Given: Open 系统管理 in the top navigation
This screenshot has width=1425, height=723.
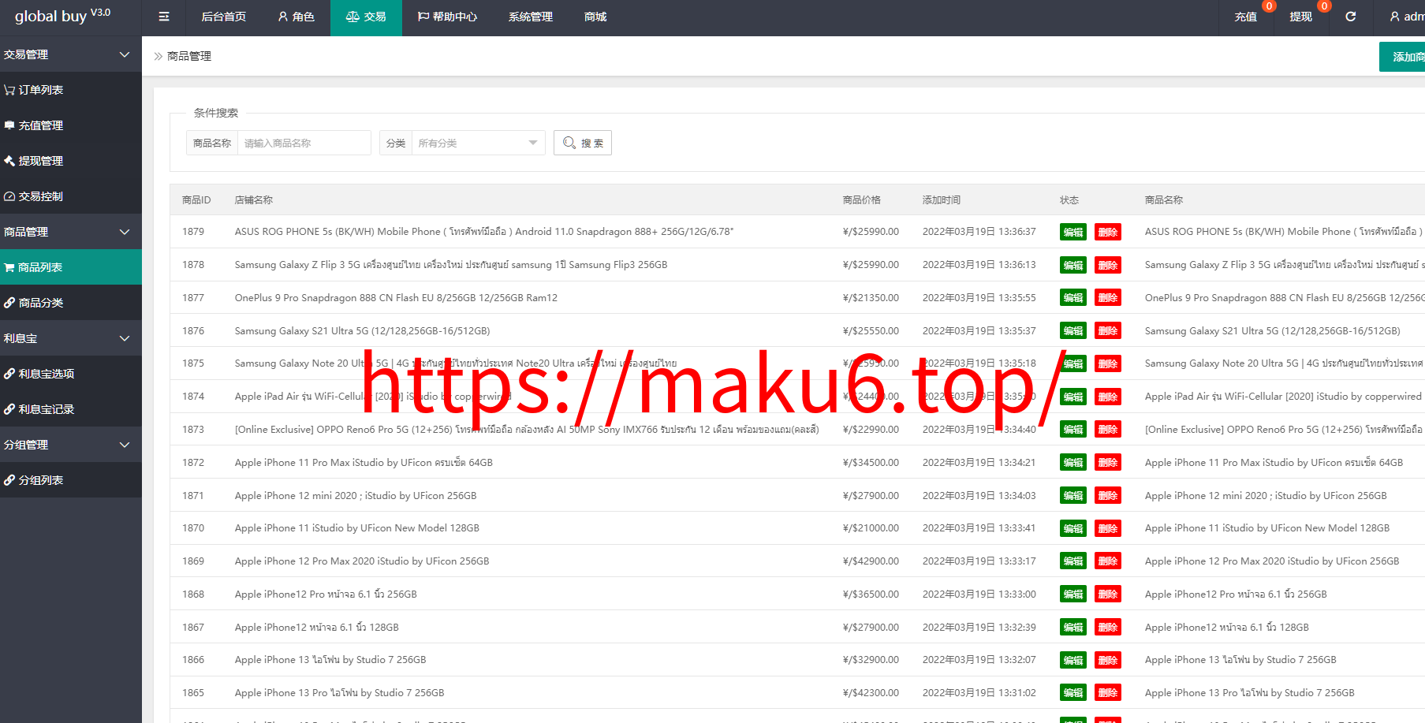Looking at the screenshot, I should tap(531, 17).
